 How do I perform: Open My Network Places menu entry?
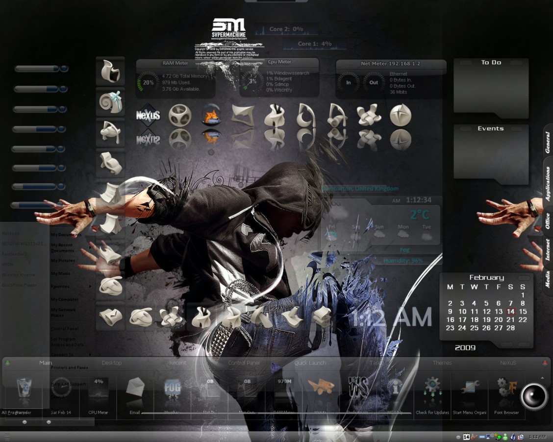click(63, 312)
